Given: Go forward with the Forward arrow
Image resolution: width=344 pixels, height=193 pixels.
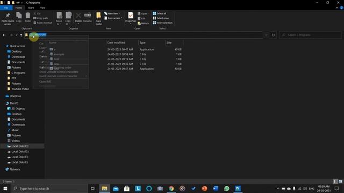Looking at the screenshot, I should tap(11, 35).
